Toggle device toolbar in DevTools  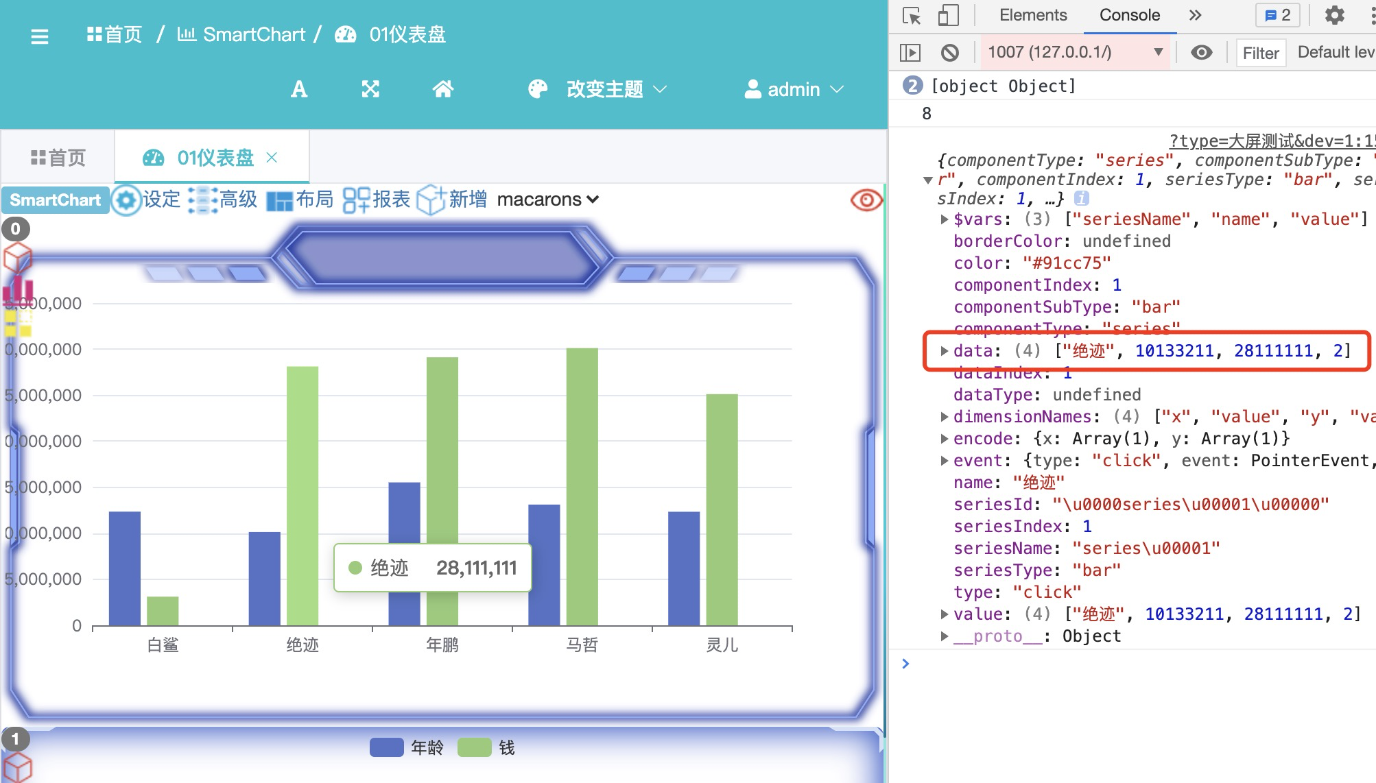tap(948, 16)
